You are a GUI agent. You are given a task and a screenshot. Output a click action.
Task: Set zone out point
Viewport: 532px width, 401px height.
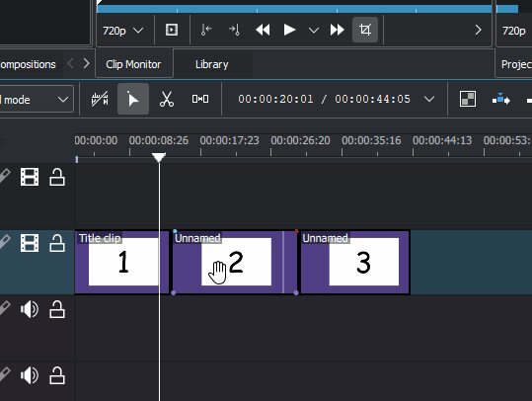(234, 30)
